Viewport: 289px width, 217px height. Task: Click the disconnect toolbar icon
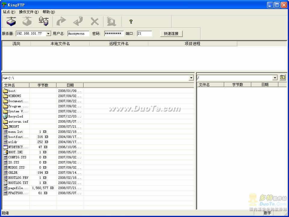(27, 21)
